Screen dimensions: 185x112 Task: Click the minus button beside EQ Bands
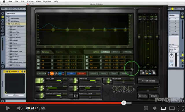pyautogui.click(x=38, y=52)
